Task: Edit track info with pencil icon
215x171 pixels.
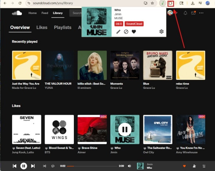Action: (x=118, y=32)
